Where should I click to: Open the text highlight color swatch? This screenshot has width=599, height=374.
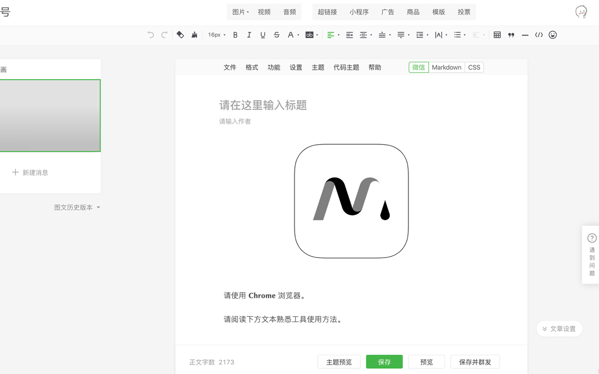click(309, 35)
